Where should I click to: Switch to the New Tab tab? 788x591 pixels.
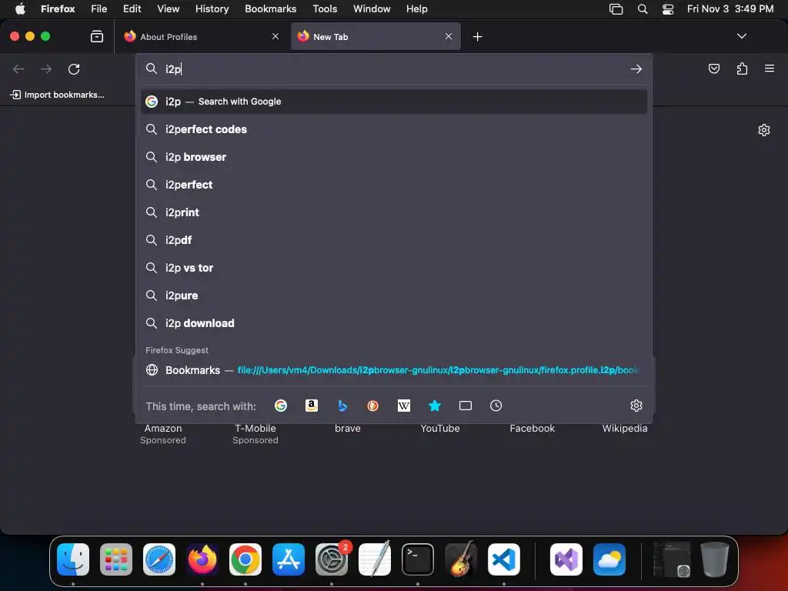(376, 36)
